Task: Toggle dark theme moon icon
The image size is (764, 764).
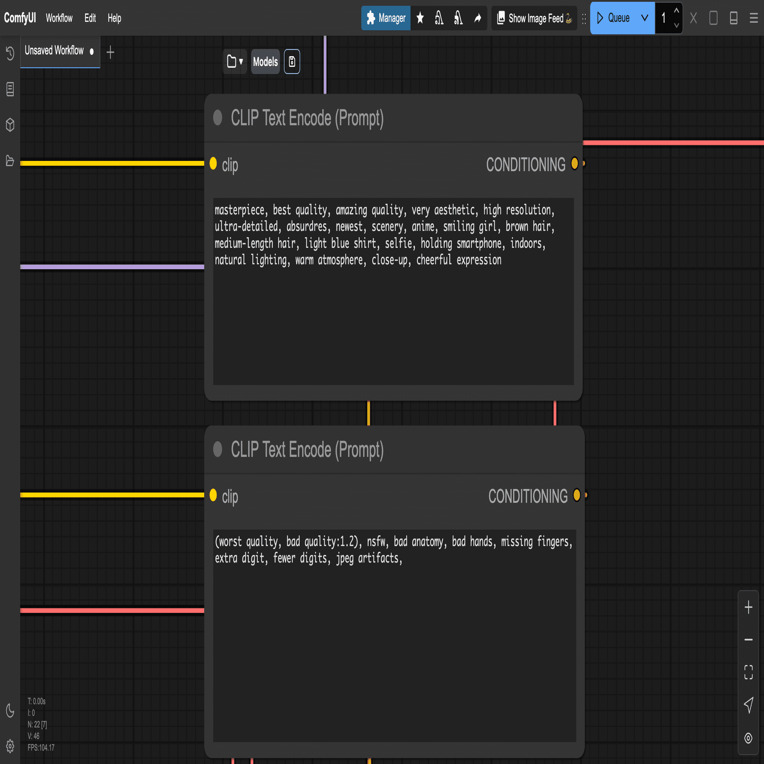Action: click(10, 711)
